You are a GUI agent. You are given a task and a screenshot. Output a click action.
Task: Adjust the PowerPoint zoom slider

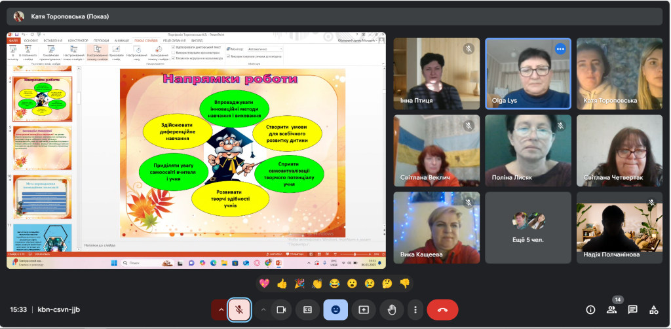point(356,254)
